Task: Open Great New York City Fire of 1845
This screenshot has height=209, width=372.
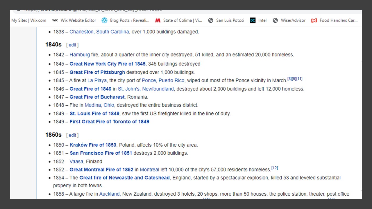Action: [107, 64]
